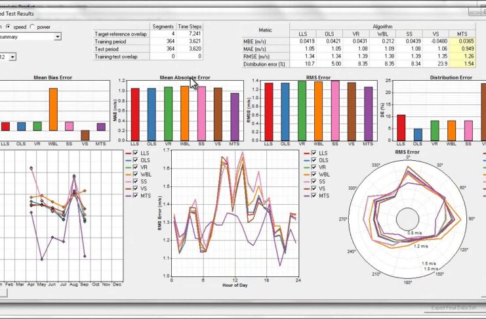Click the MTS column header in Algorithm table

pos(462,33)
